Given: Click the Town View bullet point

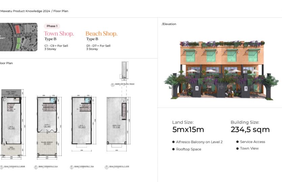Looking at the screenshot, I should tap(249, 149).
